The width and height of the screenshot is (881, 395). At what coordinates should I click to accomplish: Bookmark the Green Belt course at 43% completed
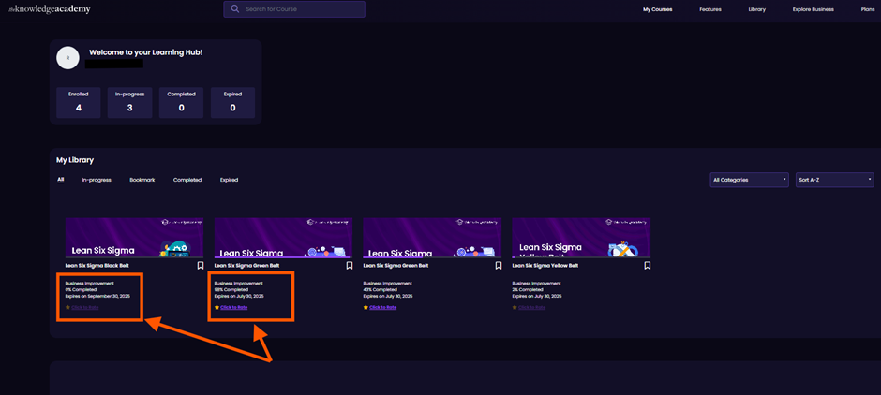click(499, 266)
